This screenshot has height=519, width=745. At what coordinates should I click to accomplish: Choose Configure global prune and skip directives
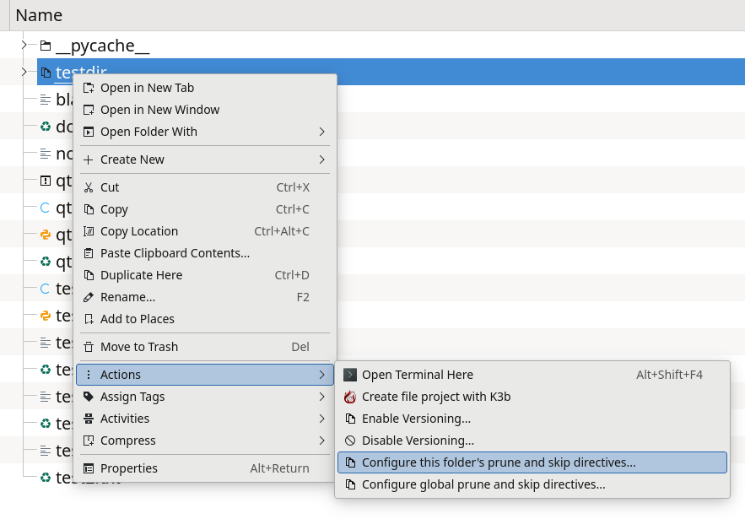click(532, 484)
